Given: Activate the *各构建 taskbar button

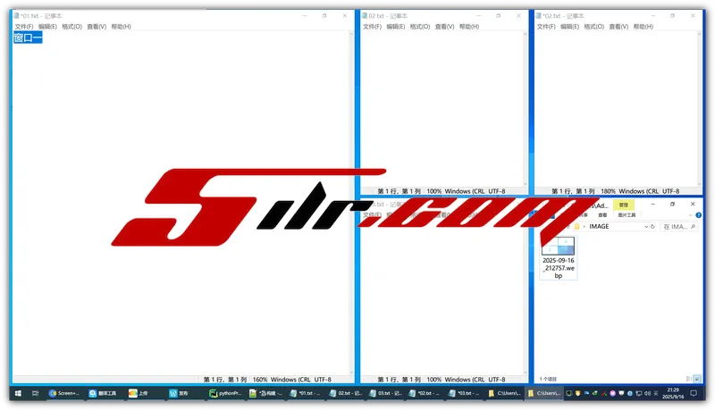Looking at the screenshot, I should pos(265,393).
